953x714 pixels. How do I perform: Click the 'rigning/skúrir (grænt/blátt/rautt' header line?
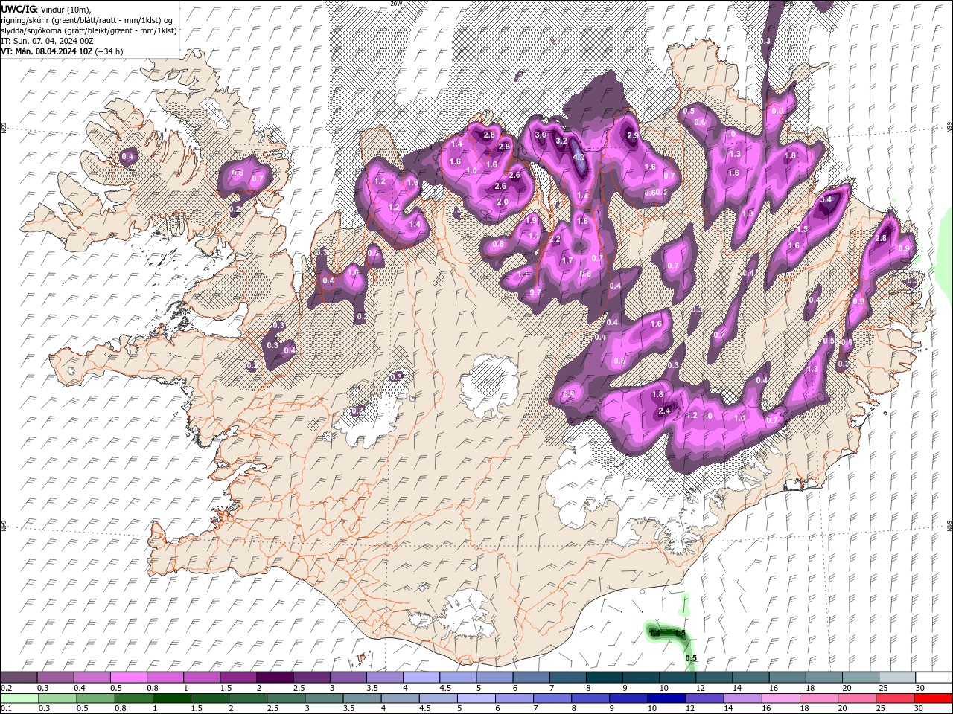pos(88,20)
